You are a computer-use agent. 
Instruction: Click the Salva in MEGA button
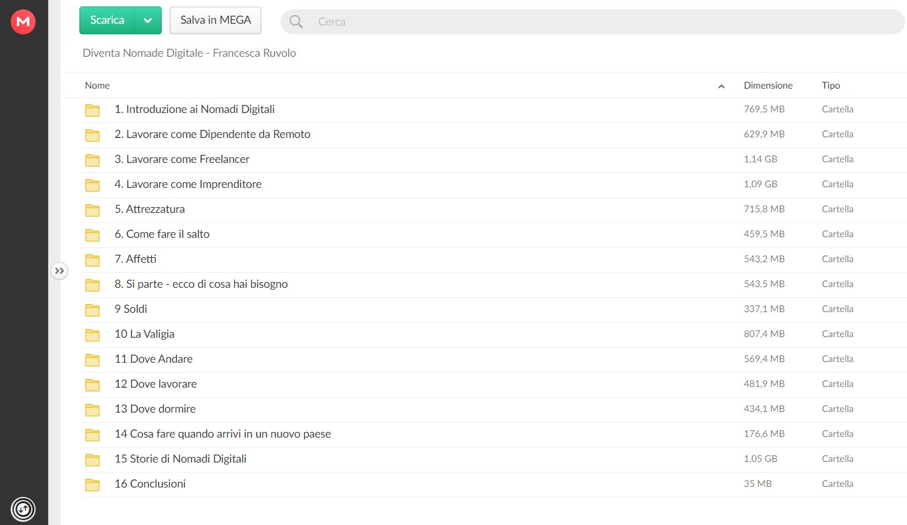[216, 20]
